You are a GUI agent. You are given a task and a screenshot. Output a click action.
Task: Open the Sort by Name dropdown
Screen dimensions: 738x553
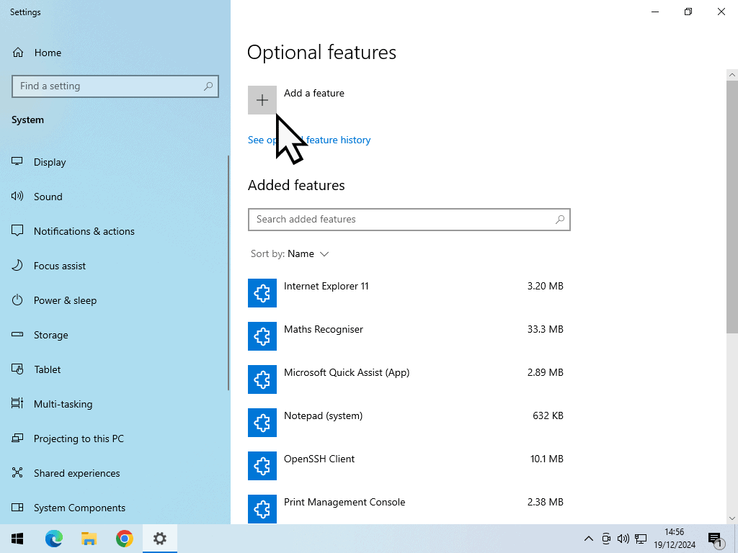(290, 254)
